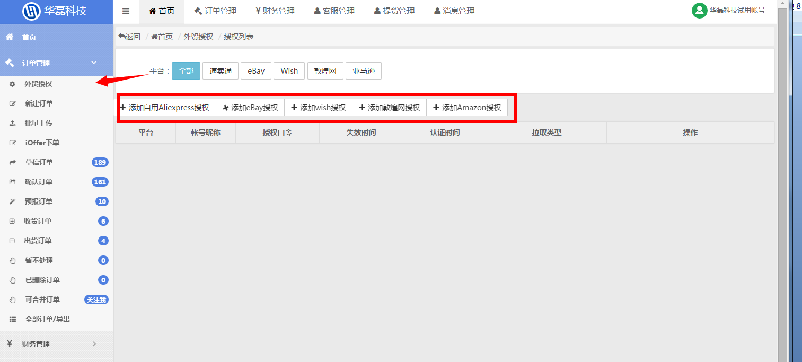
Task: Filter platforms by eBay
Action: point(256,71)
